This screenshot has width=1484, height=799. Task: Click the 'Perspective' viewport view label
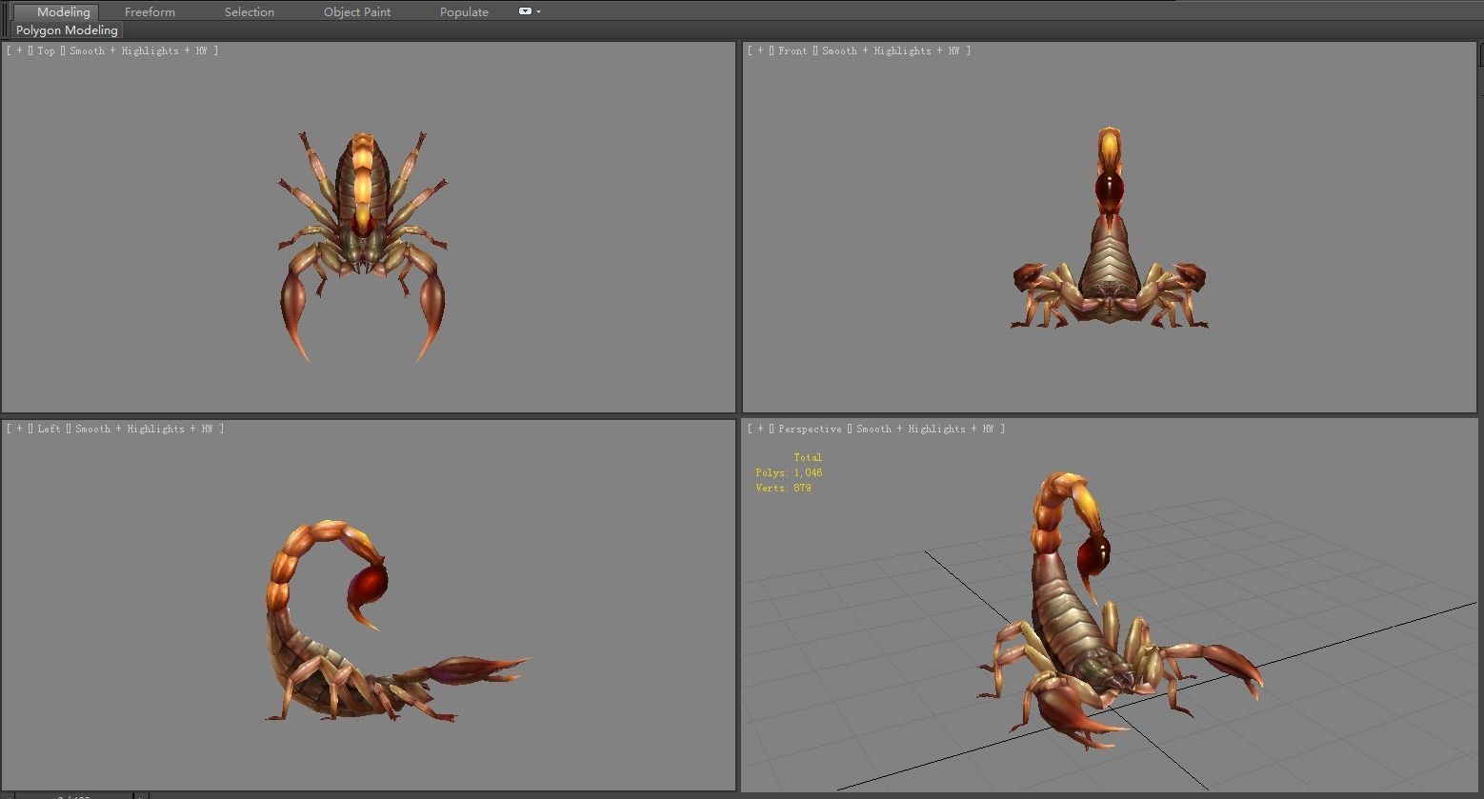[x=810, y=429]
